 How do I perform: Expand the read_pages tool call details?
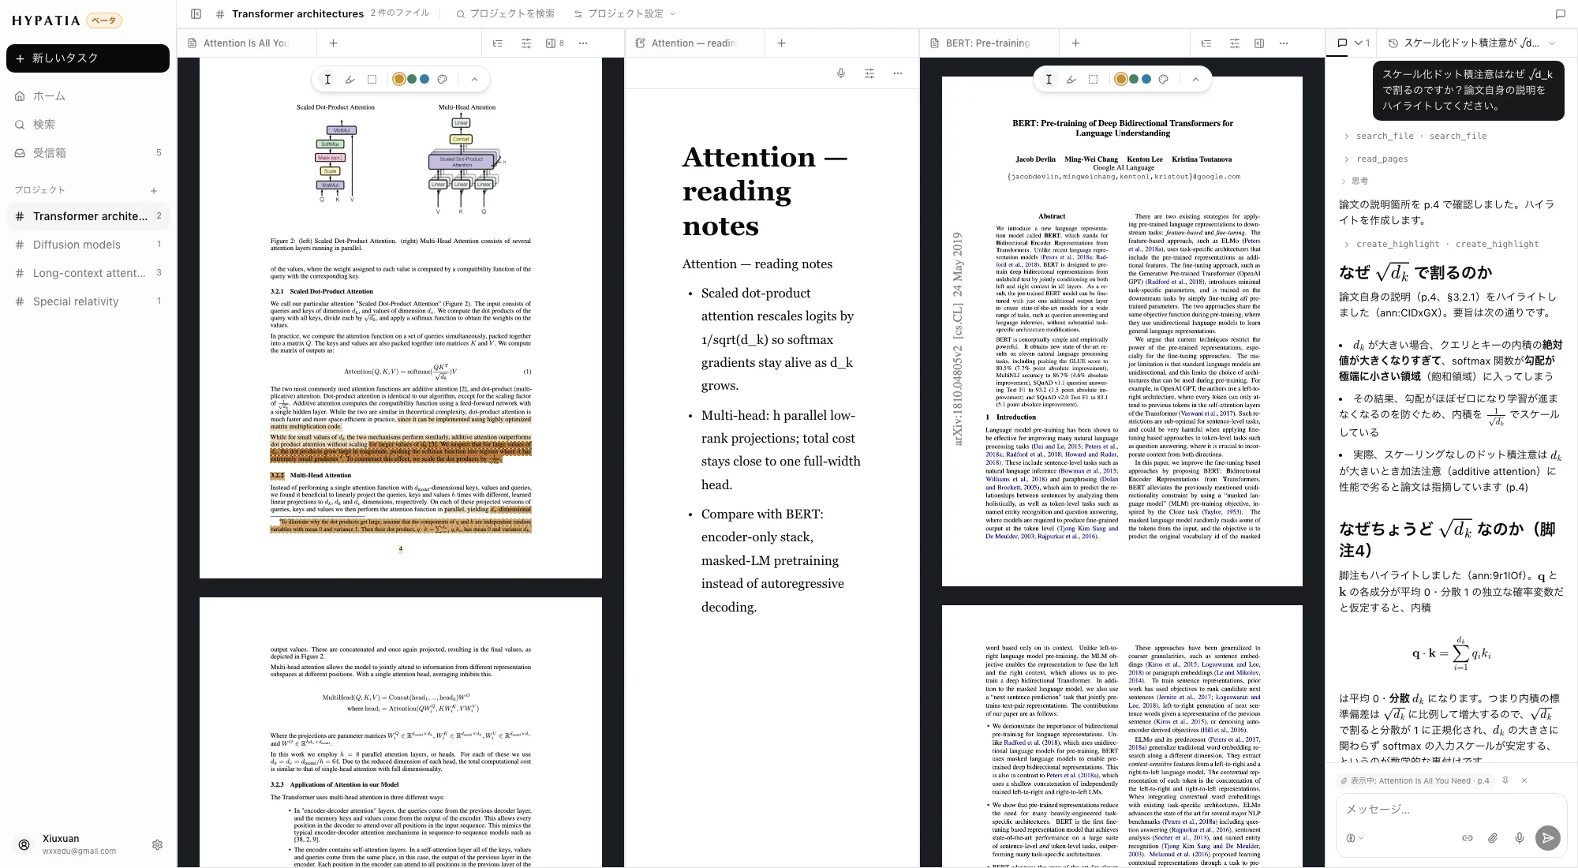tap(1376, 159)
